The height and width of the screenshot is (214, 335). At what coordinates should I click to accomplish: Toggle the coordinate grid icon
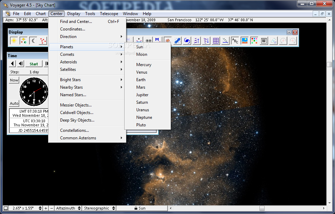pos(216,40)
